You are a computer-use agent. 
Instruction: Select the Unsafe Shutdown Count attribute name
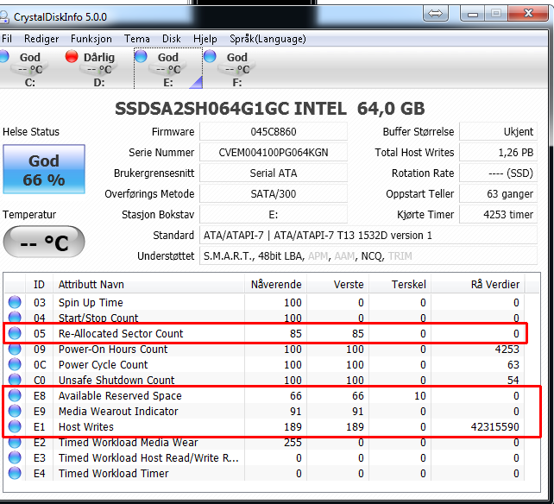tap(116, 380)
